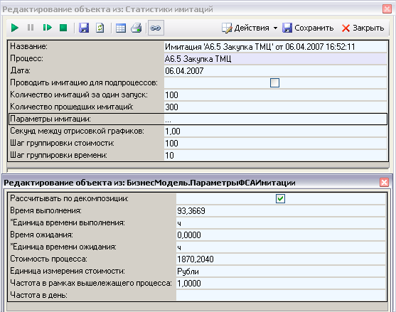Image resolution: width=396 pixels, height=312 pixels.
Task: Click the floppy disk save icon in toolbar
Action: [x=84, y=28]
